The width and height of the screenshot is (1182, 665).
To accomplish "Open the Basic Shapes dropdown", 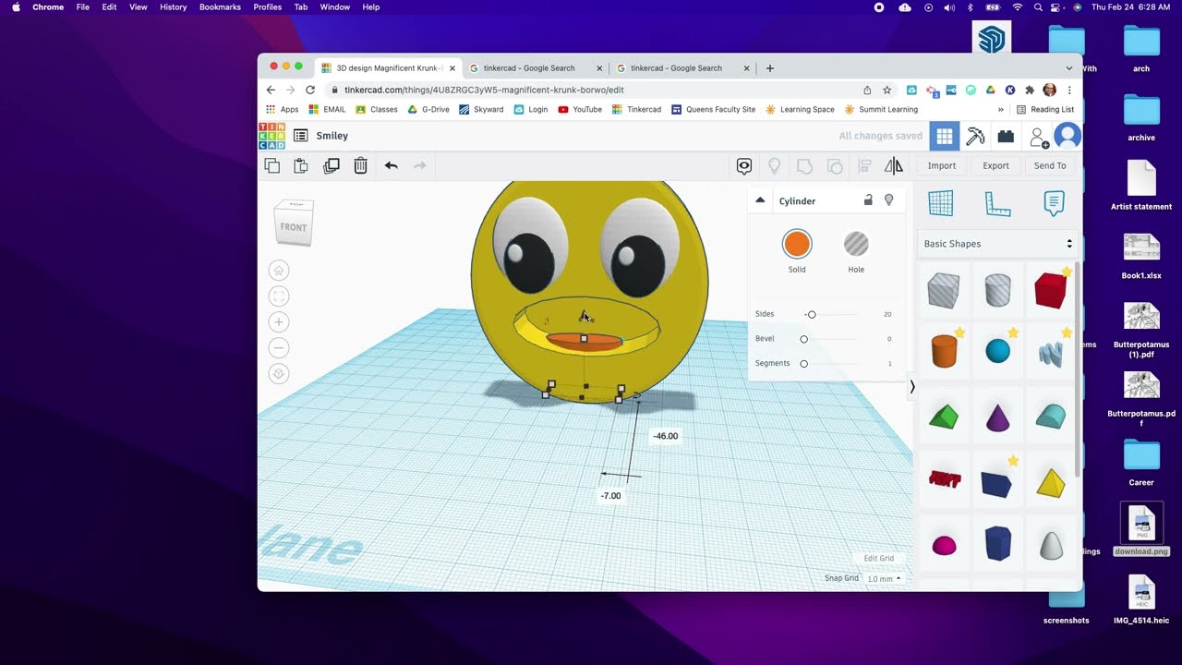I will coord(997,244).
